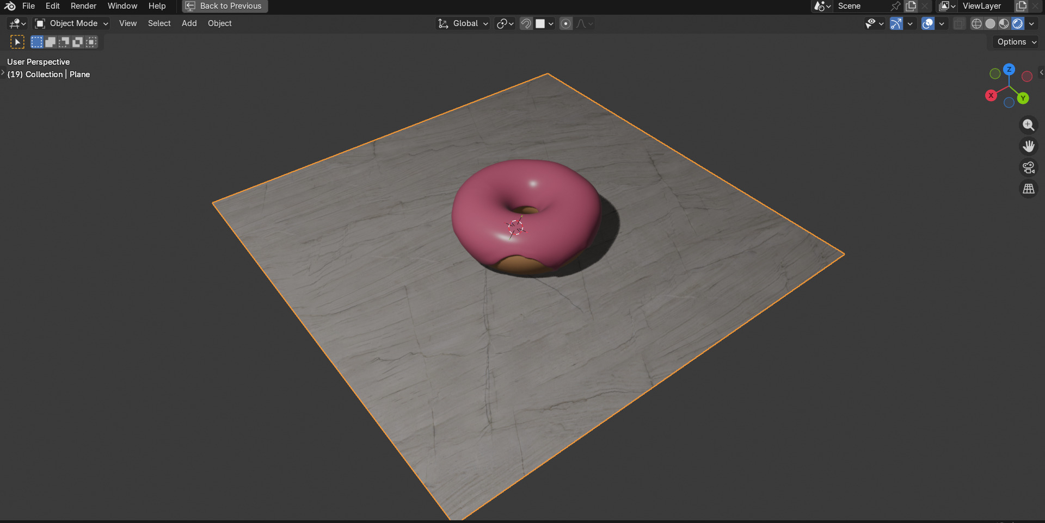Switch to Wireframe viewport shading
This screenshot has width=1045, height=523.
point(976,23)
